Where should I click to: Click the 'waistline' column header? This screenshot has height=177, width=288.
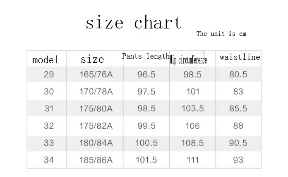tap(240, 57)
